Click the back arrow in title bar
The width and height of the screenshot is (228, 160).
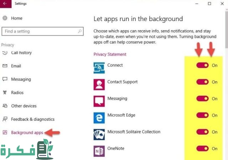click(x=5, y=4)
